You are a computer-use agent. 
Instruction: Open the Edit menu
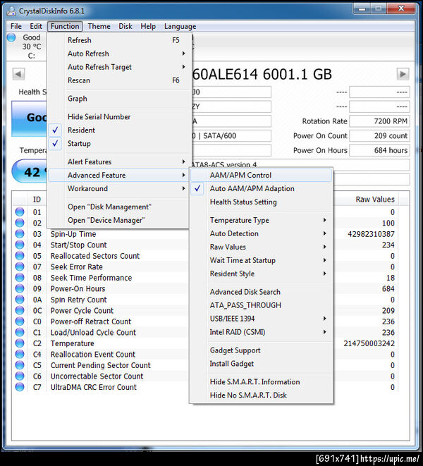[x=36, y=27]
